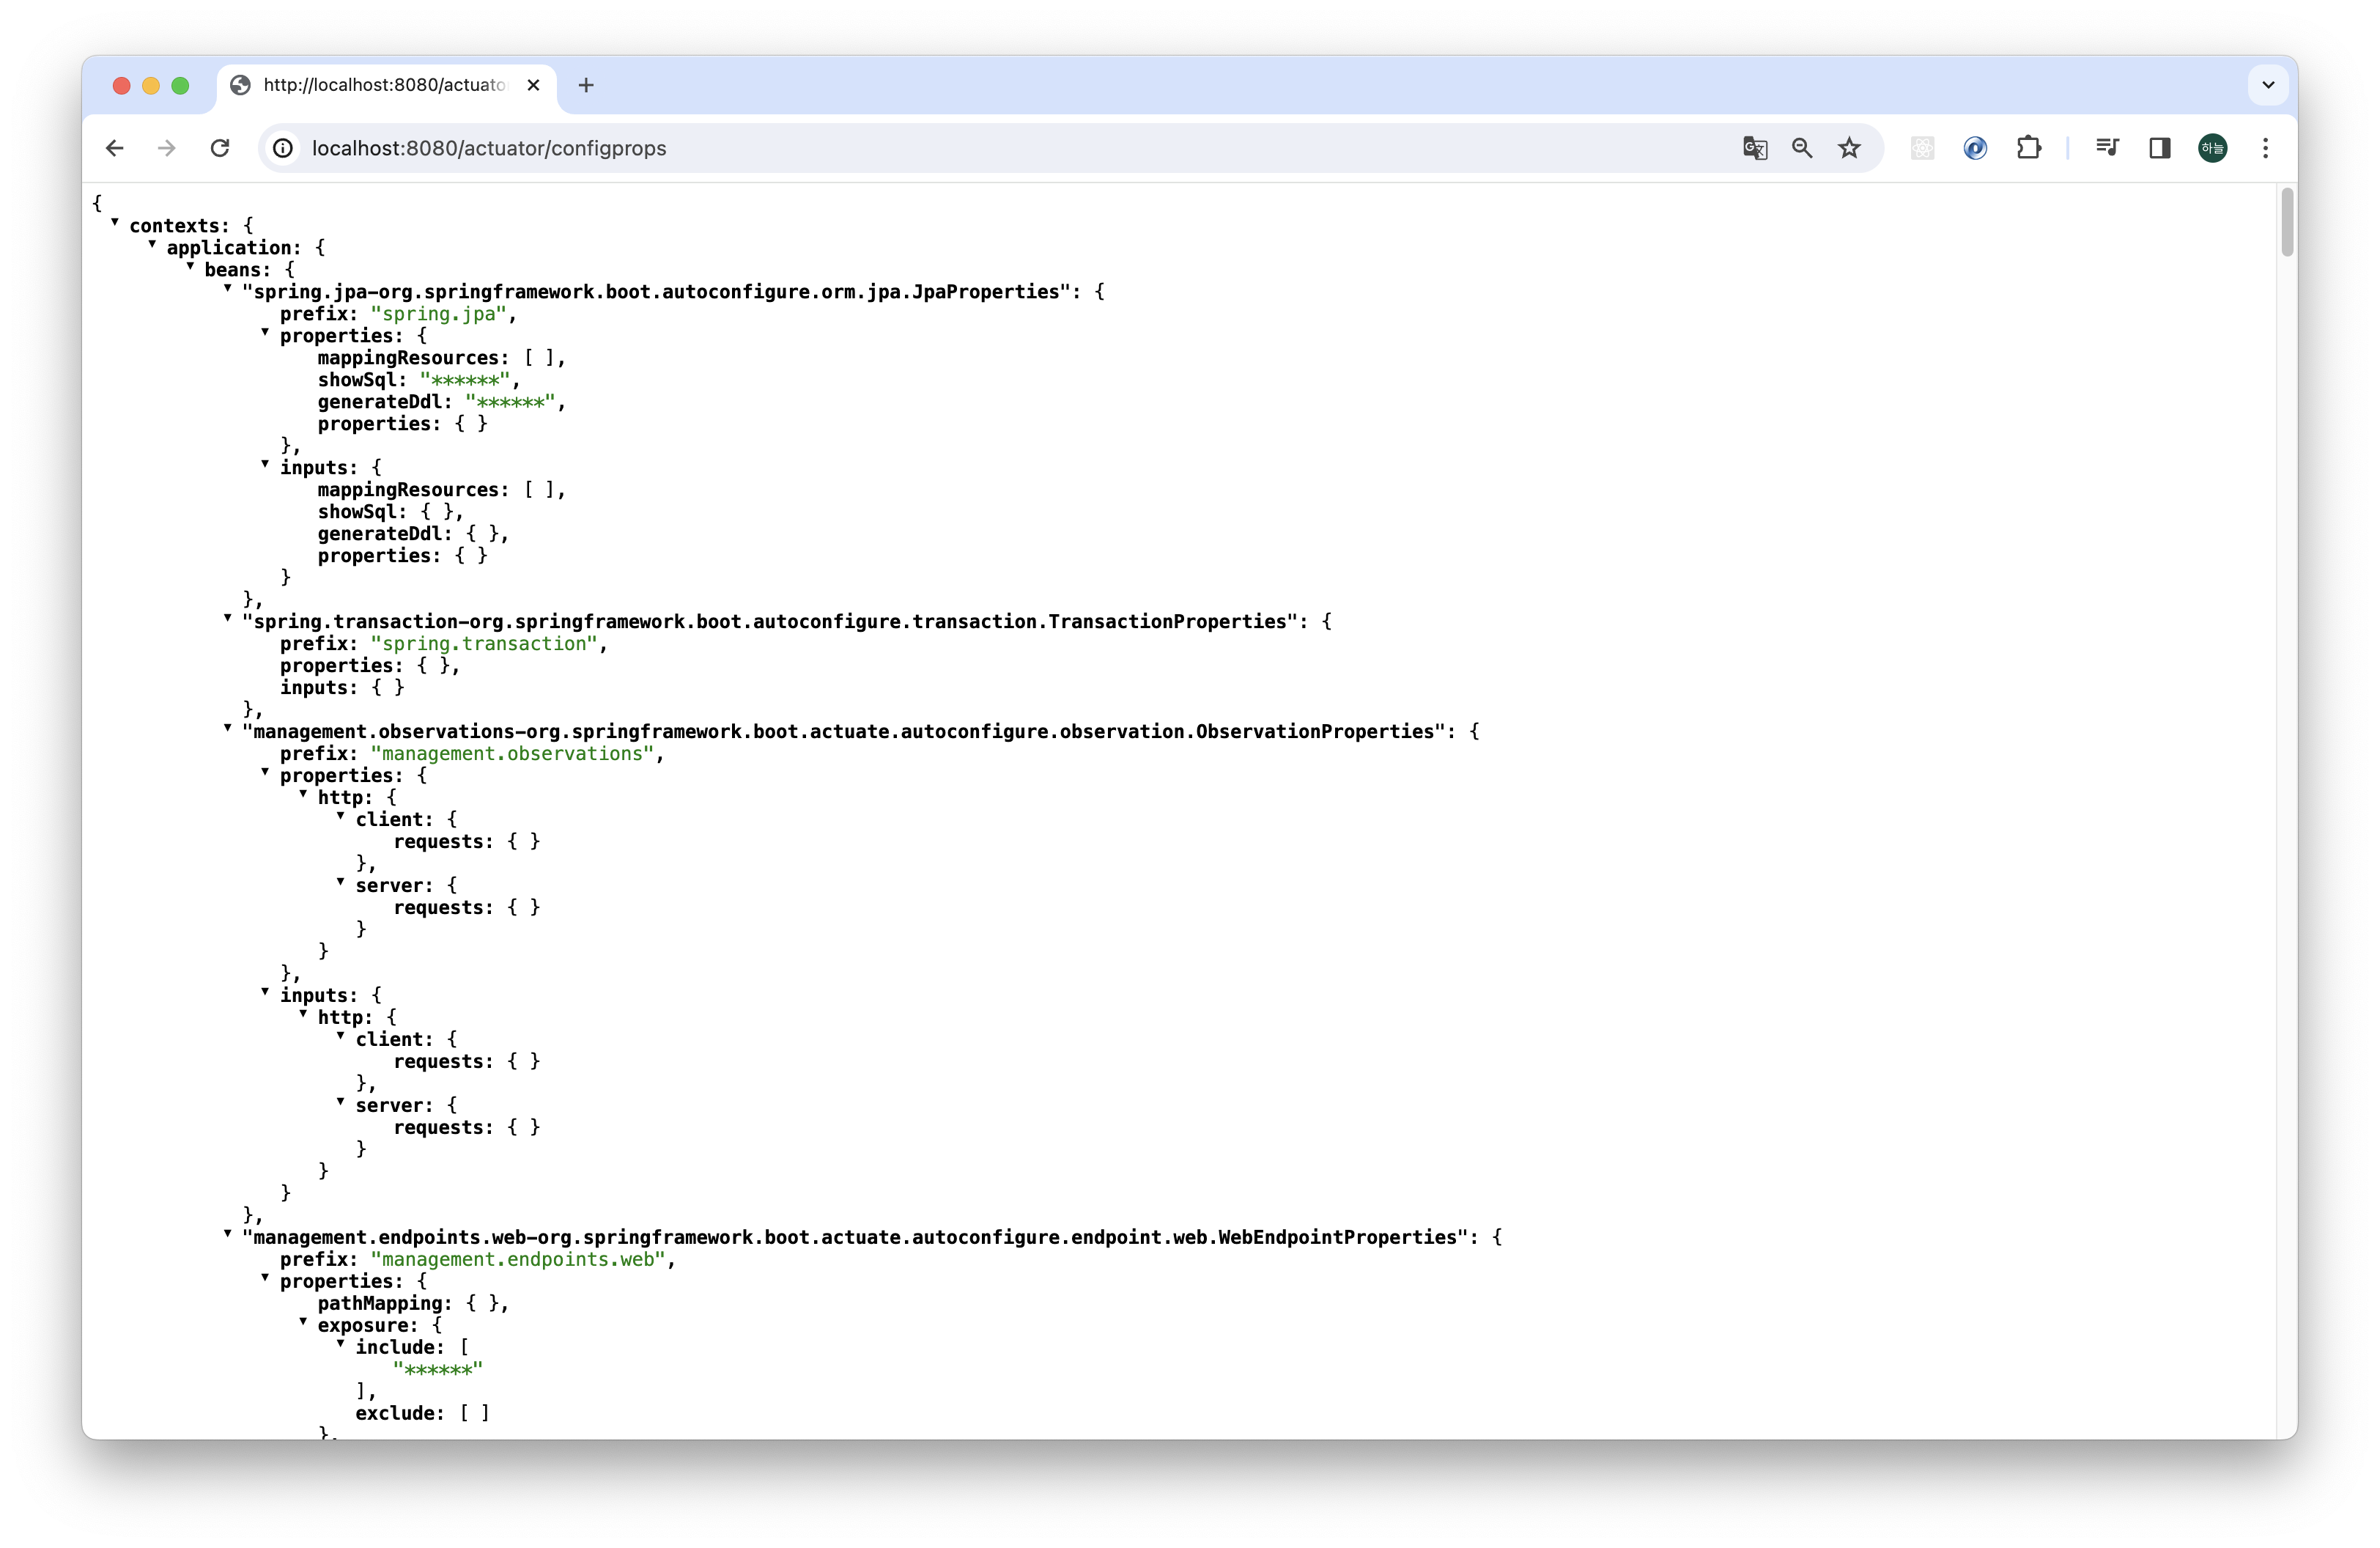This screenshot has width=2380, height=1548.
Task: Open the media control icon
Action: tap(2107, 148)
